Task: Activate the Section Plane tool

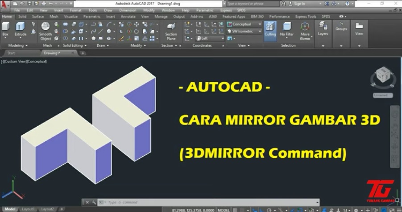Action: (x=171, y=31)
